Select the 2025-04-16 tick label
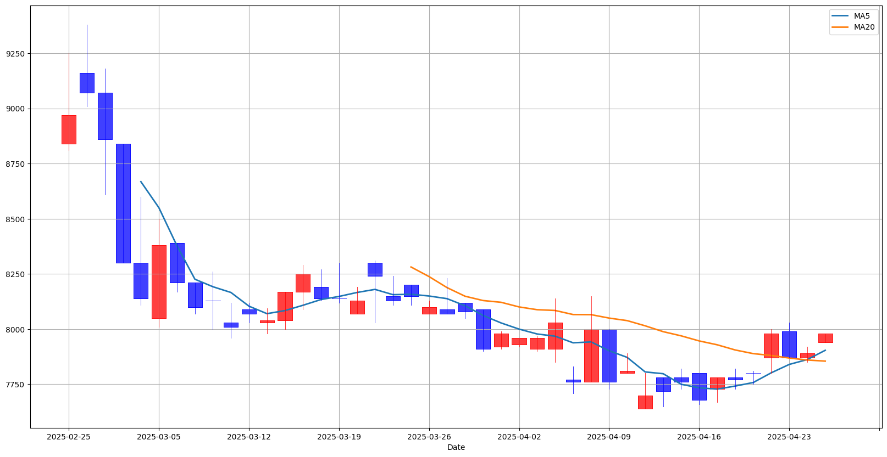The width and height of the screenshot is (887, 457). click(699, 437)
